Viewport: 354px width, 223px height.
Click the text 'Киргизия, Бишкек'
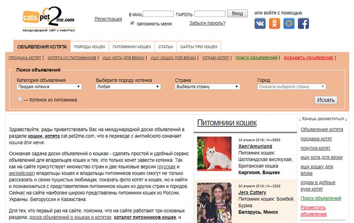click(x=259, y=172)
